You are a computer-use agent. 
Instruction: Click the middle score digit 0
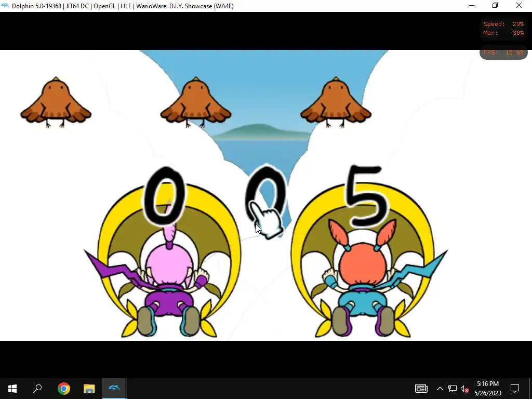point(266,194)
